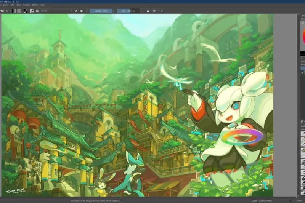Open the Settings menu
This screenshot has height=203, width=305.
point(26,5)
